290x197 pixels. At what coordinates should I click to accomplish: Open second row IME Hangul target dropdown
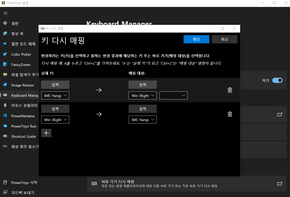click(143, 120)
